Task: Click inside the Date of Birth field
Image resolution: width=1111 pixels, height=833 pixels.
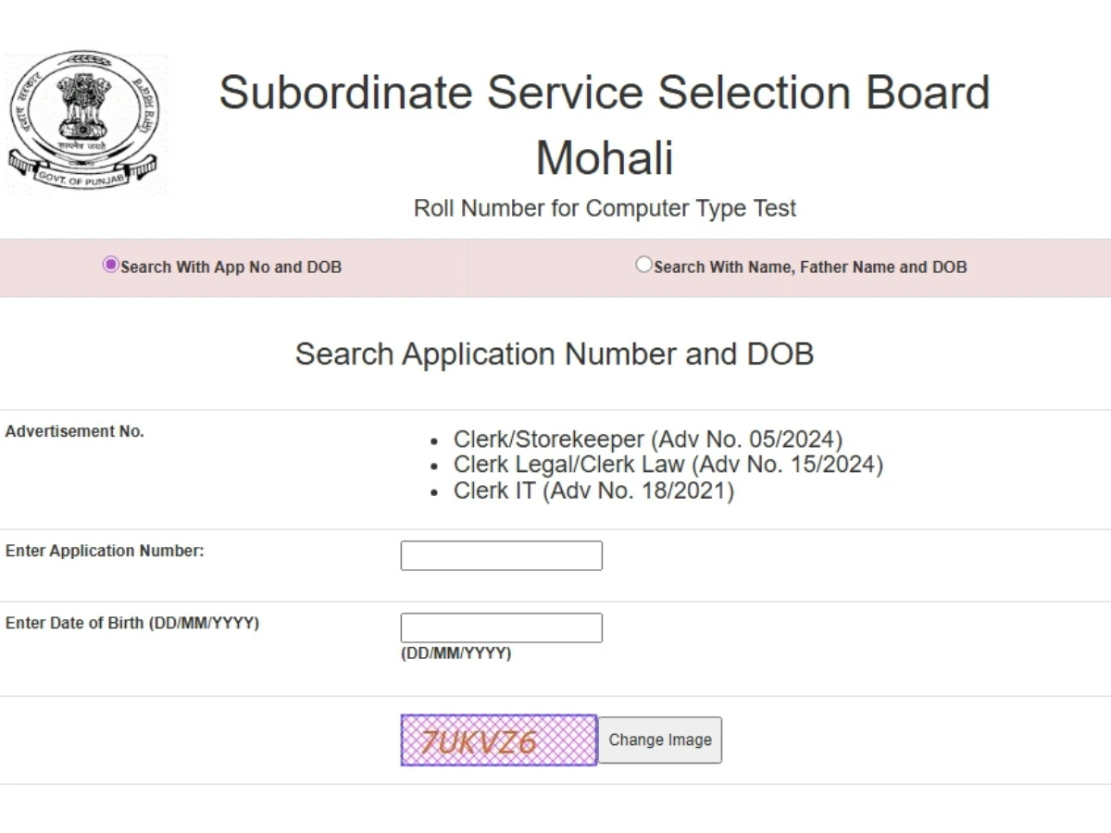Action: 501,628
